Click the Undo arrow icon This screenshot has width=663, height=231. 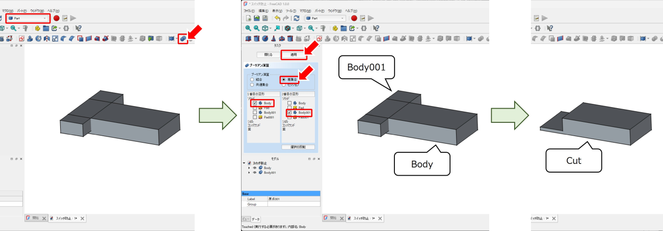[x=278, y=18]
